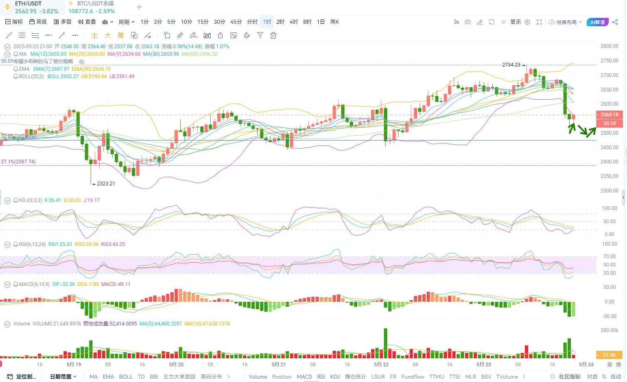Image resolution: width=627 pixels, height=382 pixels.
Task: Switch to the ETH/USDT tab
Action: tap(32, 7)
